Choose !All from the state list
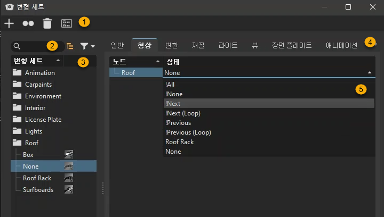This screenshot has height=217, width=384. click(x=269, y=85)
